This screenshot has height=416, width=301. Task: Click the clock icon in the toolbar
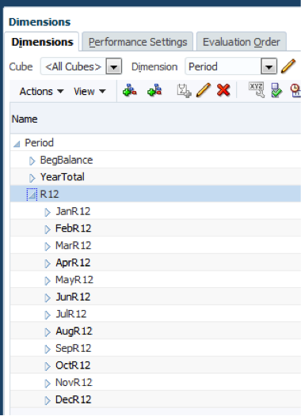(x=295, y=90)
